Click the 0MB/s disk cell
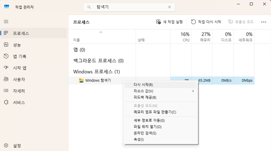The image size is (271, 151). [223, 80]
